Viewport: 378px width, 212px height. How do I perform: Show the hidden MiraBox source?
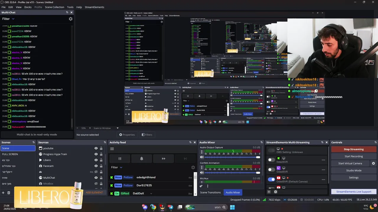[96, 184]
